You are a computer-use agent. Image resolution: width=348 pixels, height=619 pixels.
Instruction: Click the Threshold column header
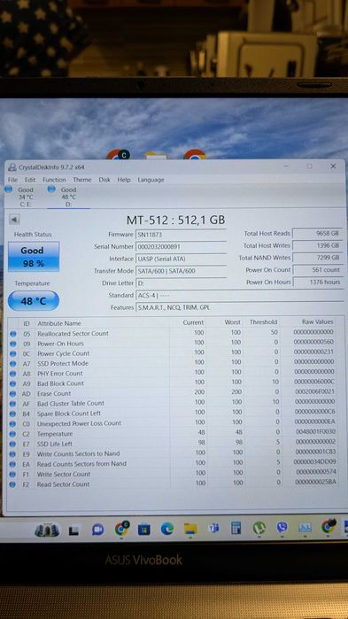tap(263, 322)
